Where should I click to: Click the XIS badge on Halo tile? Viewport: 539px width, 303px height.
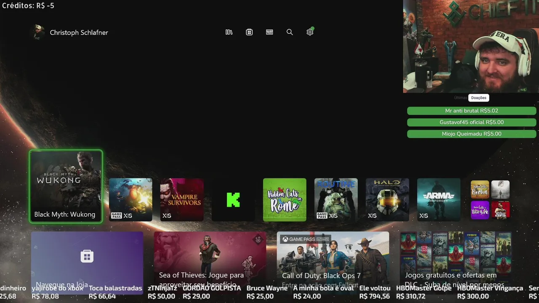point(372,216)
